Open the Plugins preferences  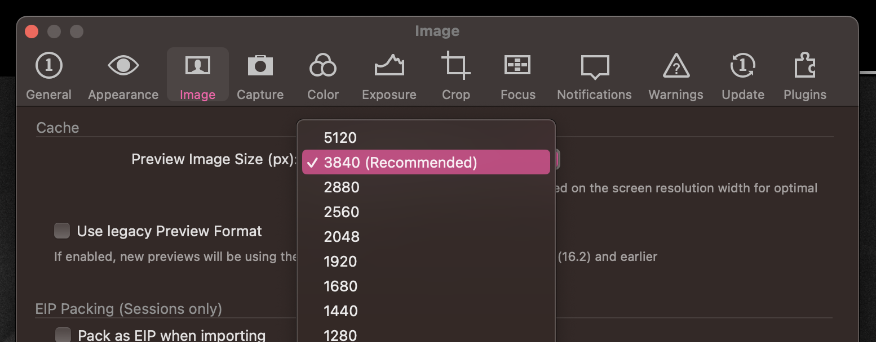pos(805,76)
